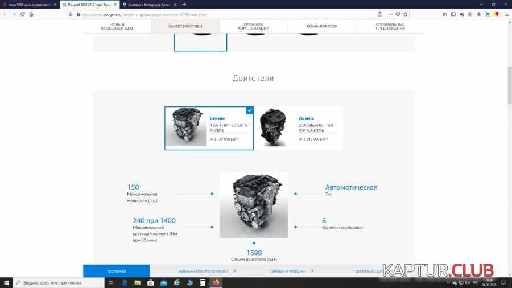Switch to the 'Болтаем о Каптур' tab
Image resolution: width=512 pixels, height=288 pixels.
coord(150,5)
